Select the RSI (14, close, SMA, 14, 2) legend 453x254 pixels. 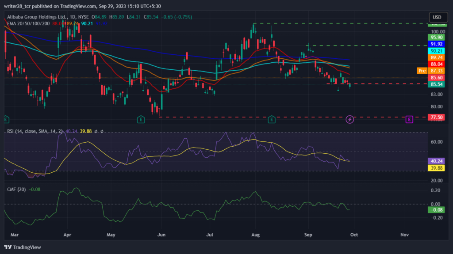click(35, 131)
